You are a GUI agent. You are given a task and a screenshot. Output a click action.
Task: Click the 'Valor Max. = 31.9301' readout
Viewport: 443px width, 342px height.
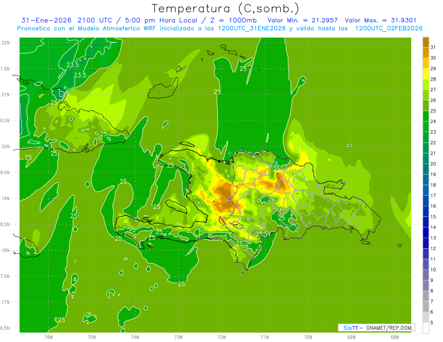381,20
